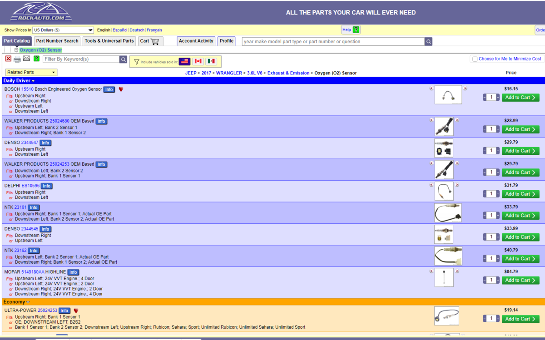The height and width of the screenshot is (340, 545).
Task: Open the Related Parts dropdown
Action: point(31,72)
